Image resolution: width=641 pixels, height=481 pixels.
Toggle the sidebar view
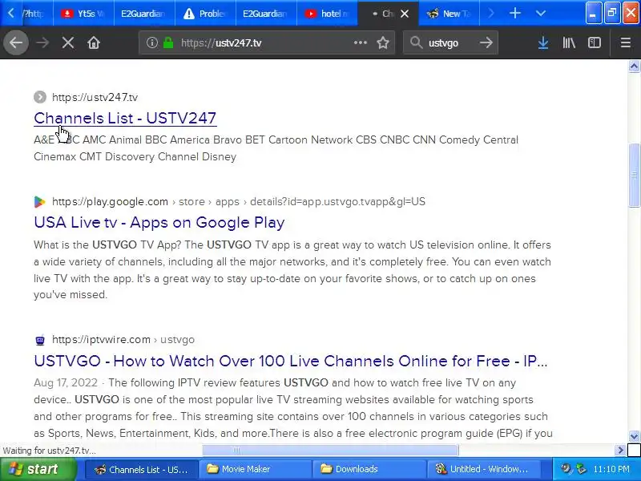(x=594, y=42)
